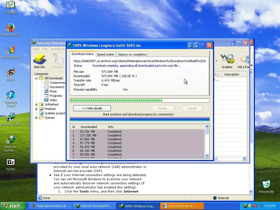Click the Tell a Friend toolbar icon
This screenshot has width=280, height=210.
tap(243, 61)
